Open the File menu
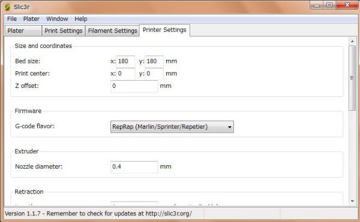This screenshot has width=360, height=222. [12, 19]
